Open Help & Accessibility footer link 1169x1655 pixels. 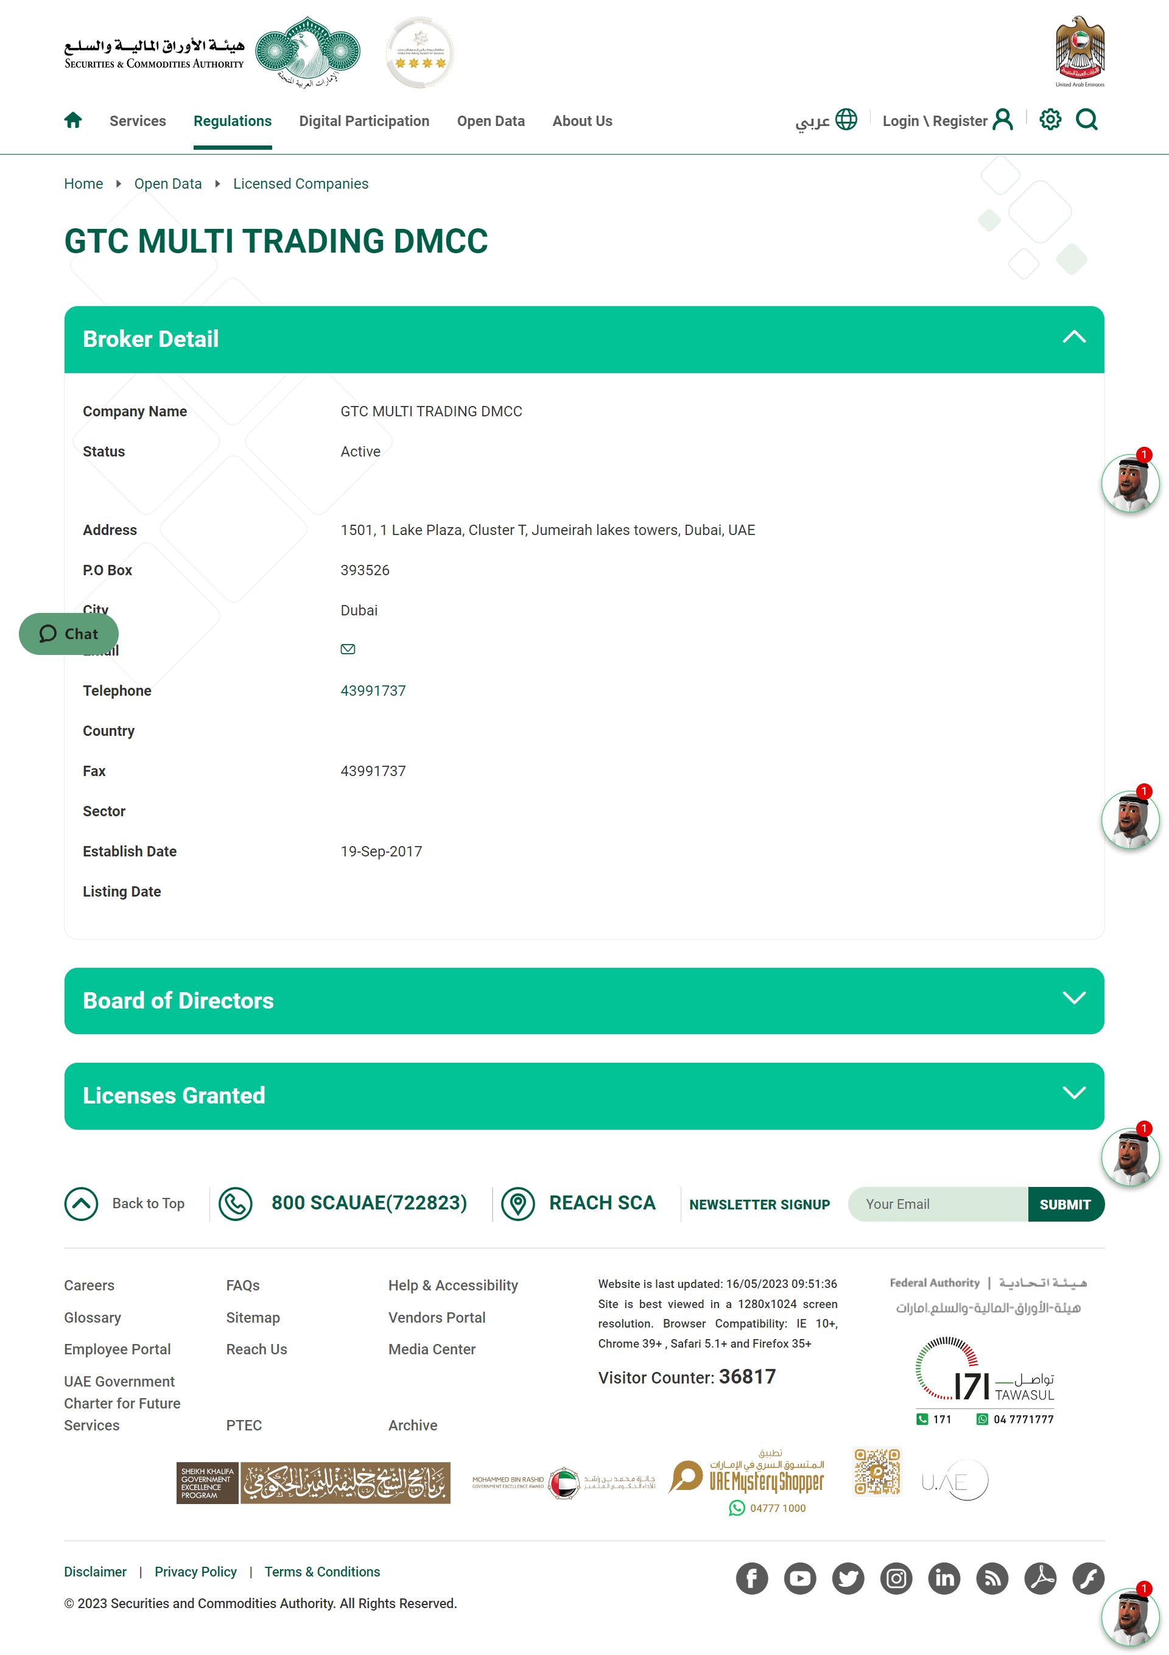(453, 1285)
